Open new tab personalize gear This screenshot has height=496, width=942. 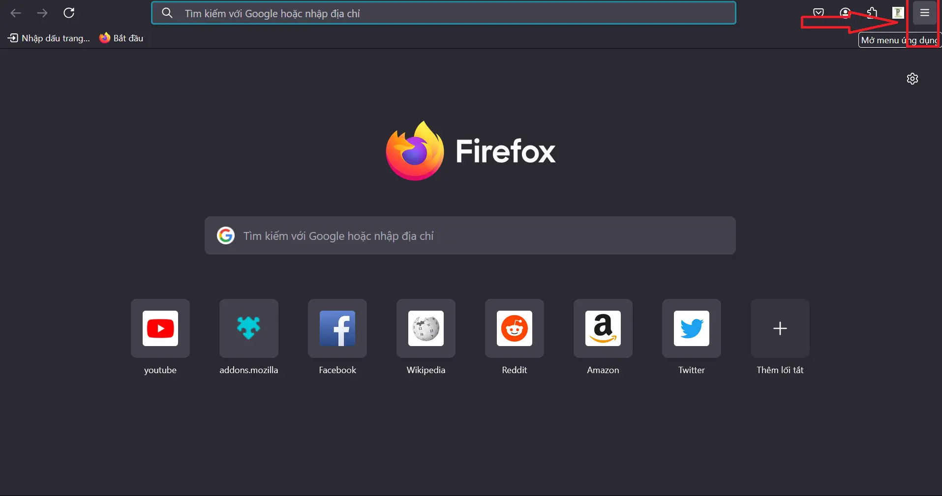[912, 79]
